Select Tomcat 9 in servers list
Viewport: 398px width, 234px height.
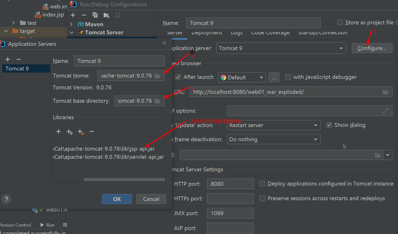point(26,69)
